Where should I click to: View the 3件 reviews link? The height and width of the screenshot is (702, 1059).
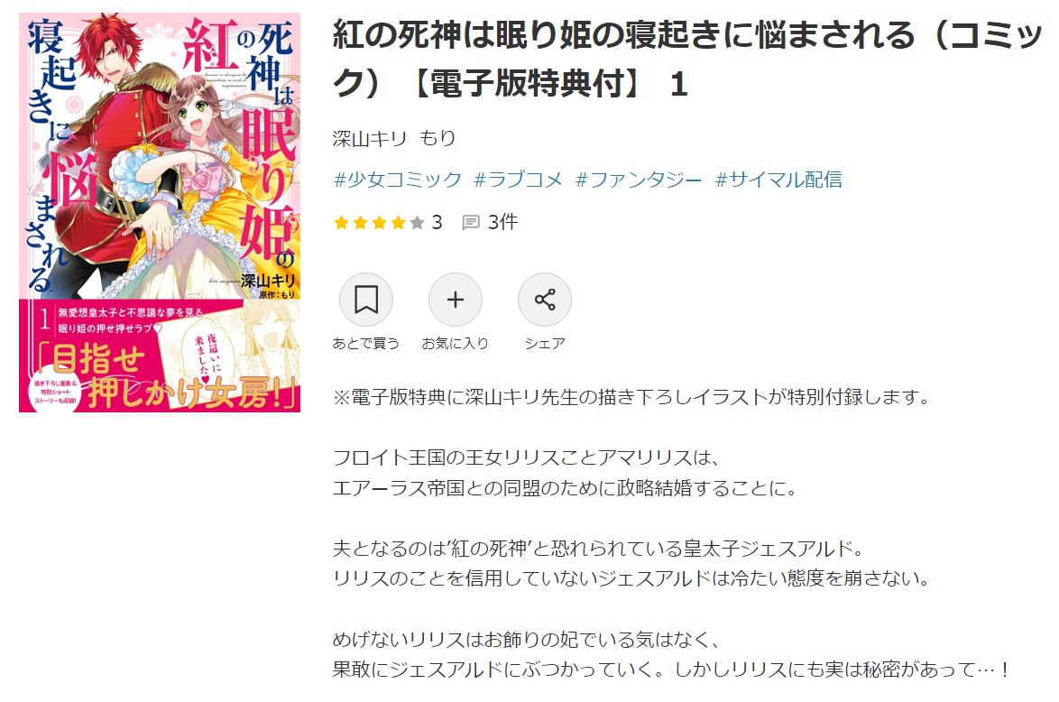502,222
